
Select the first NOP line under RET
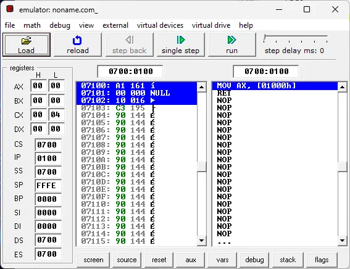(275, 101)
